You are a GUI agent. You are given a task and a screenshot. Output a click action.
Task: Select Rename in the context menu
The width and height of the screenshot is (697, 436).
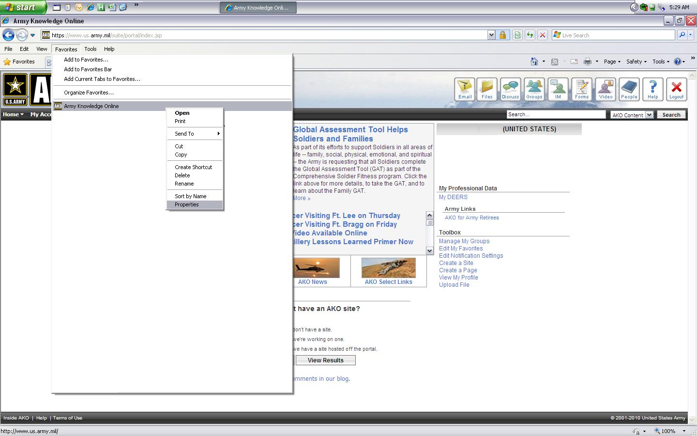(184, 184)
